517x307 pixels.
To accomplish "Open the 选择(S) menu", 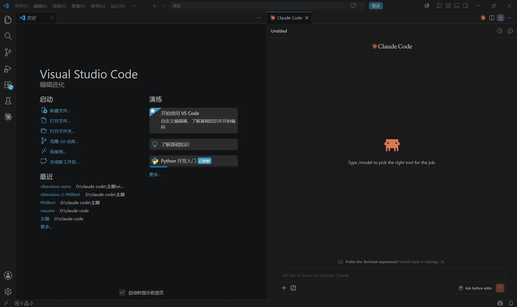I will click(x=59, y=6).
